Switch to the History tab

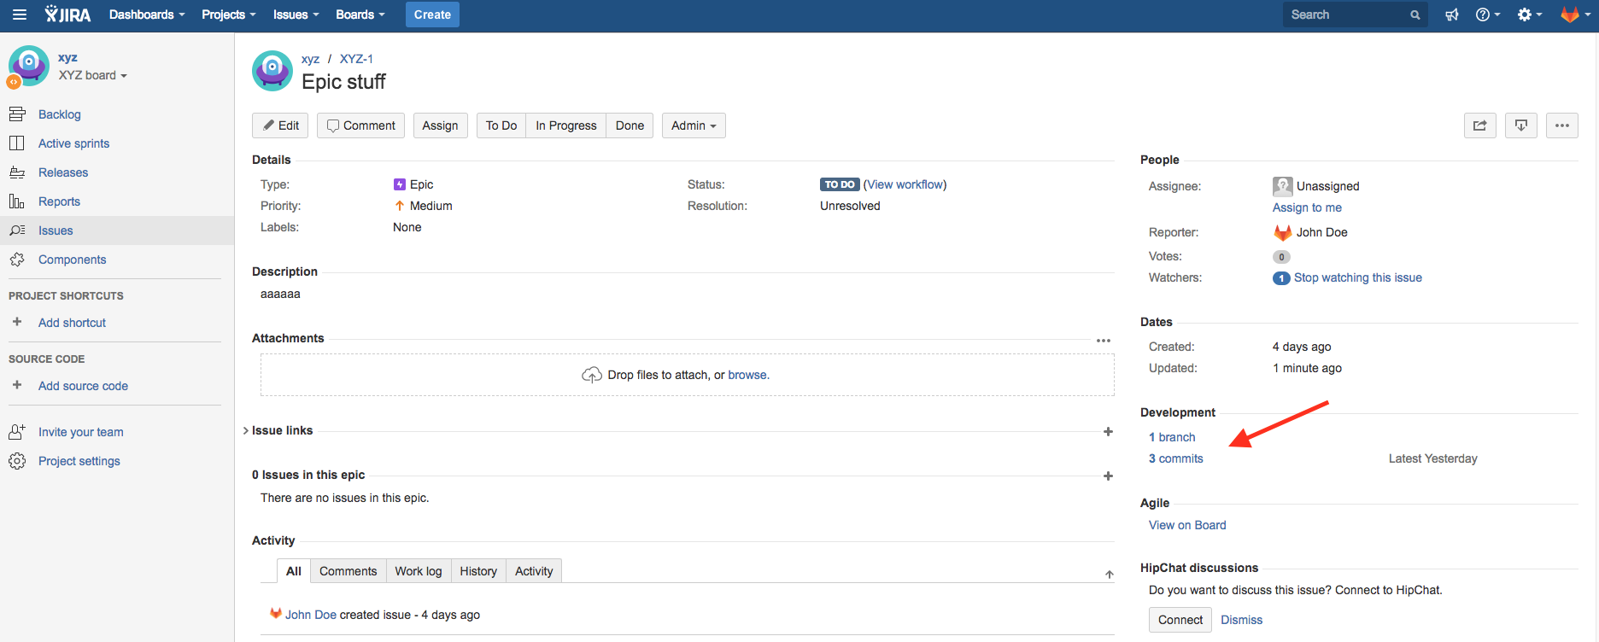pyautogui.click(x=477, y=571)
